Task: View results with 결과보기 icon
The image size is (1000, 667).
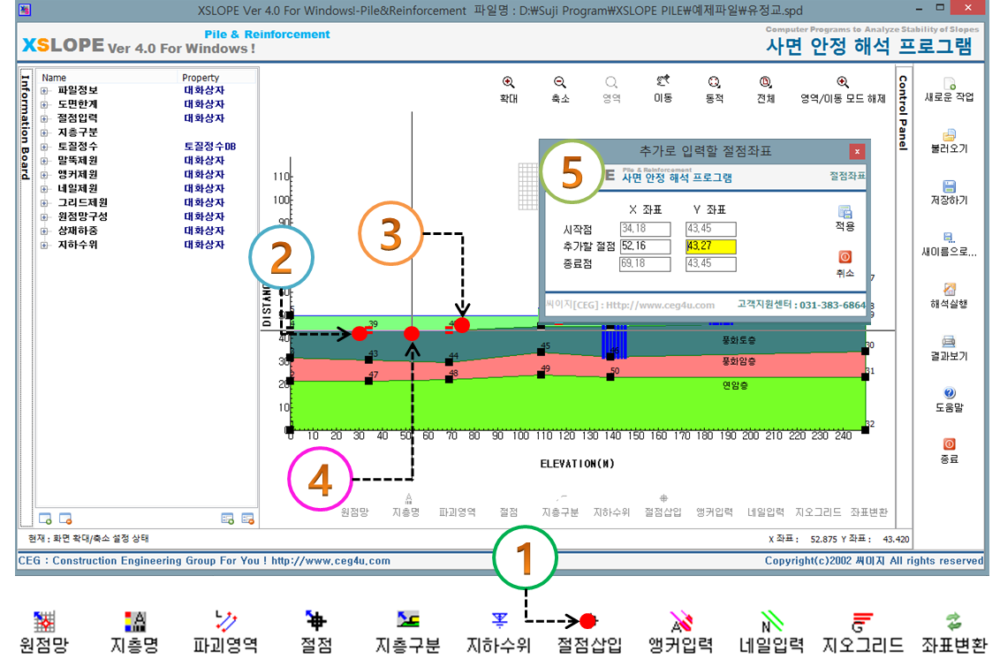Action: (949, 341)
